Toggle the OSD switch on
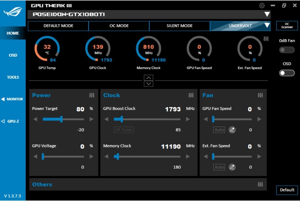Screen dimensions: 300x201 point(287,73)
